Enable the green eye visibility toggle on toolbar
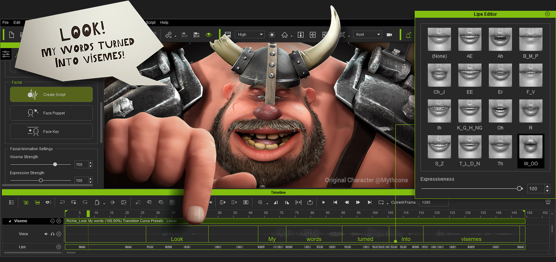The image size is (556, 262). pos(209,34)
